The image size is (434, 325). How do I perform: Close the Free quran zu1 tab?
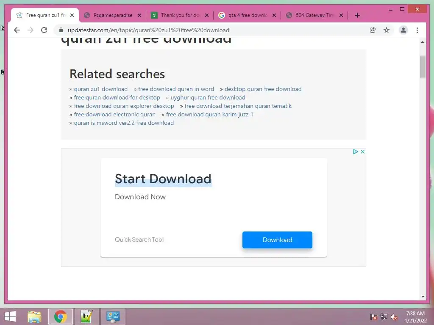point(72,15)
